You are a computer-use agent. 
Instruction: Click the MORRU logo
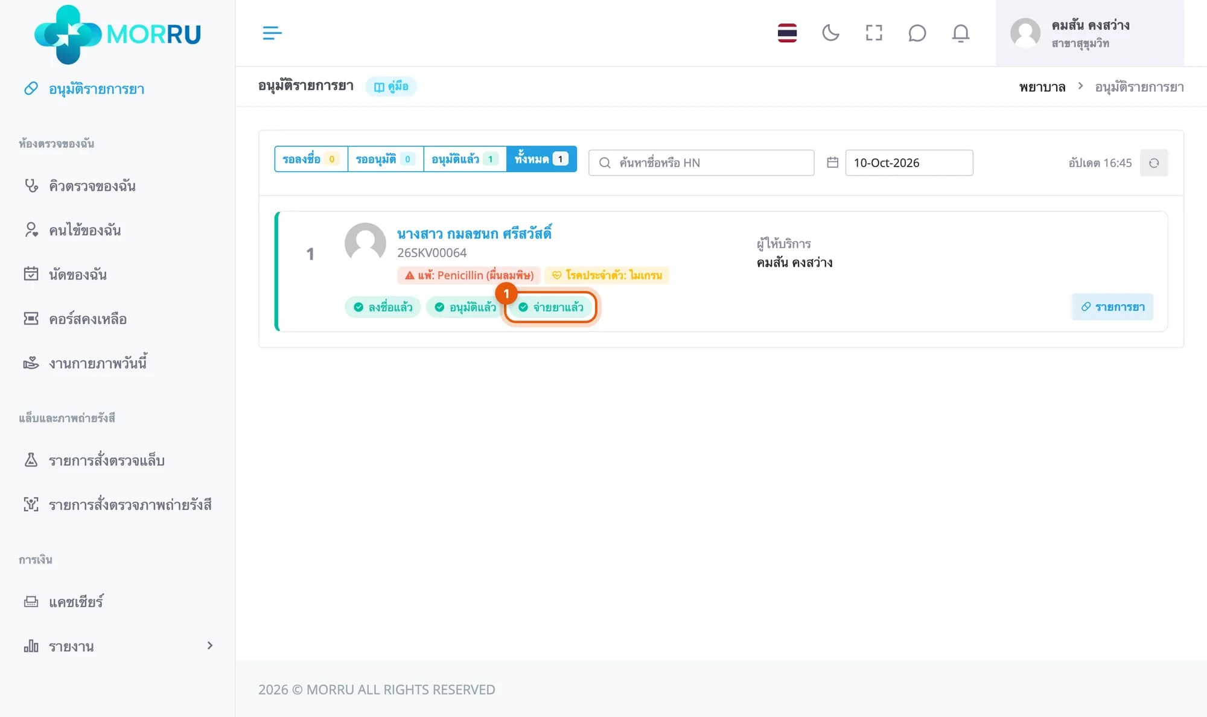(x=118, y=34)
